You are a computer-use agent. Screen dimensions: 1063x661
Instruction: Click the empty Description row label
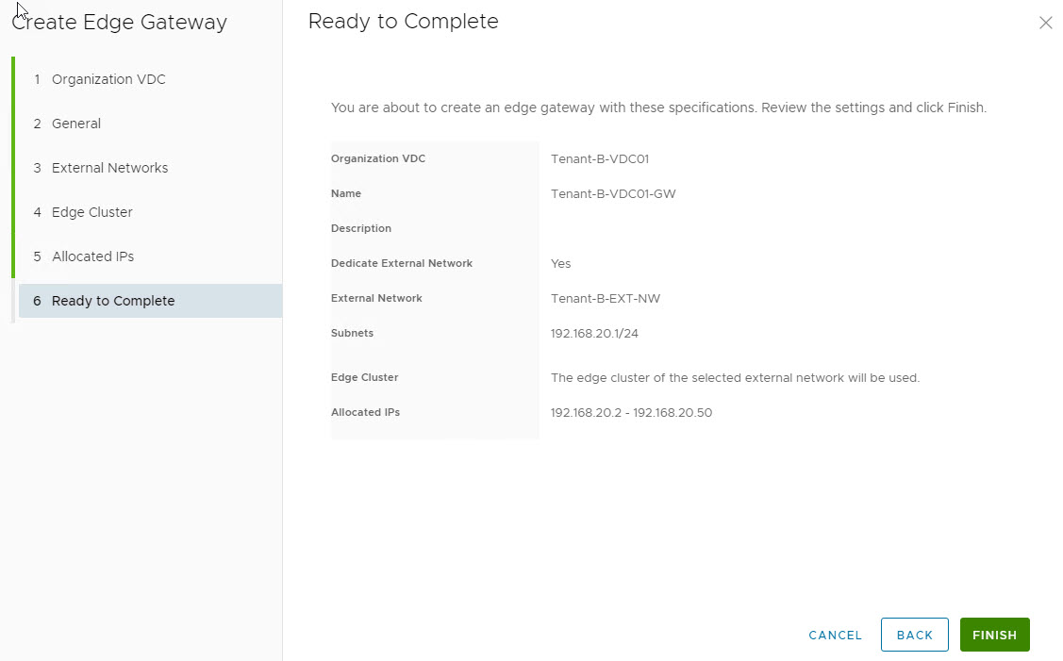click(361, 228)
